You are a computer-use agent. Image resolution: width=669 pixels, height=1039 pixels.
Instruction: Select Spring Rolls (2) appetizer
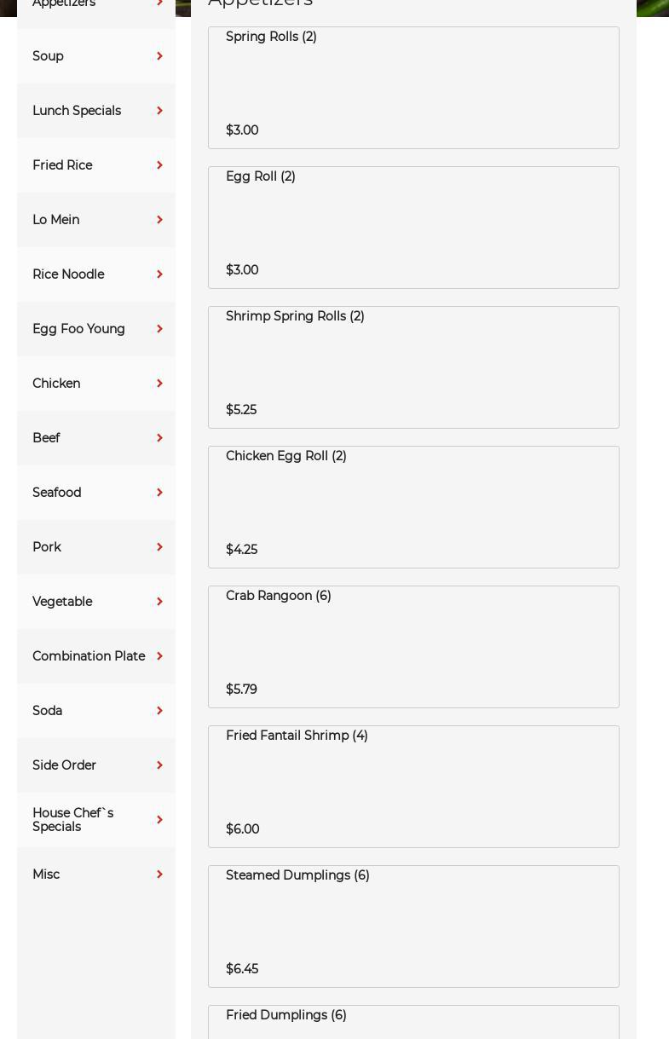(413, 88)
